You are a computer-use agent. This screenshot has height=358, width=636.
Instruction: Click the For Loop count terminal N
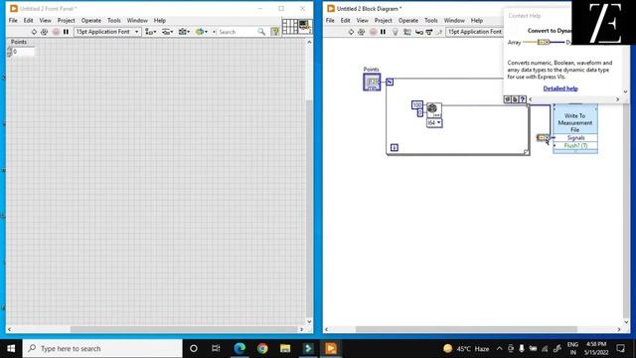(x=390, y=82)
